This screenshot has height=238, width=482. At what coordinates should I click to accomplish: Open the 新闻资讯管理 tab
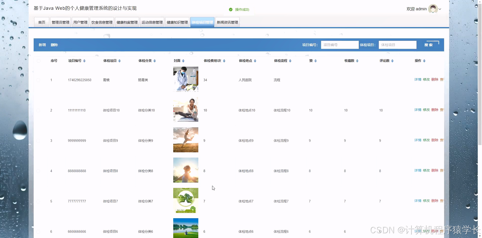coord(227,22)
